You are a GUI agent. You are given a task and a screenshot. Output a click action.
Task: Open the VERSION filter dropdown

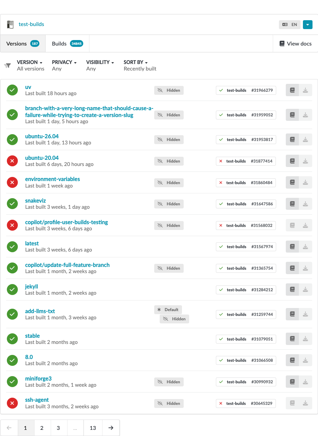point(29,62)
